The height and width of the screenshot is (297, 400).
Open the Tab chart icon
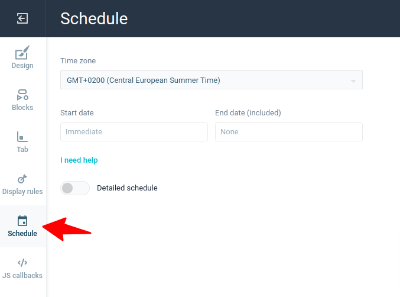[x=22, y=137]
